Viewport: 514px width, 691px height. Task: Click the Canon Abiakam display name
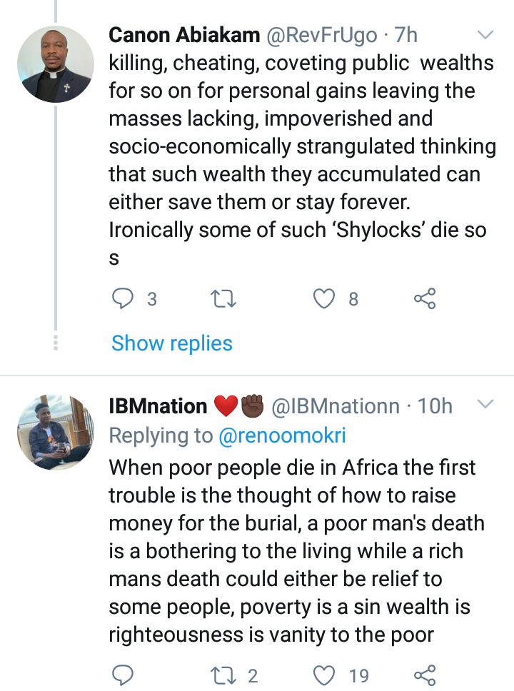pos(184,35)
